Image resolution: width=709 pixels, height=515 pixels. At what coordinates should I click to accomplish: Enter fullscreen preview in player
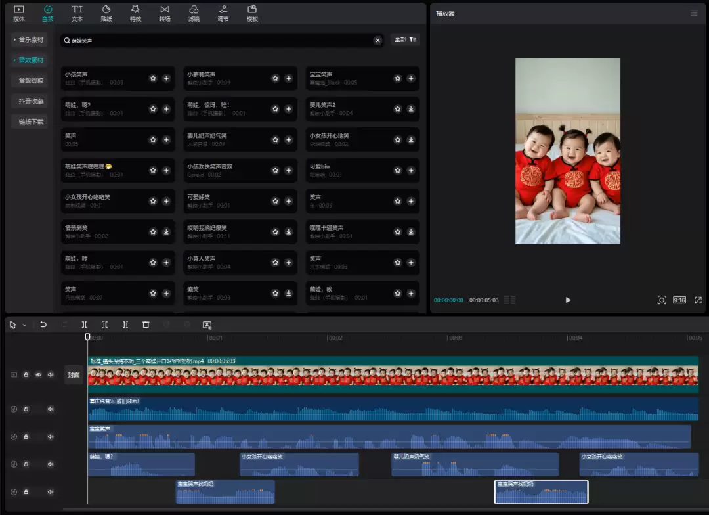point(698,300)
